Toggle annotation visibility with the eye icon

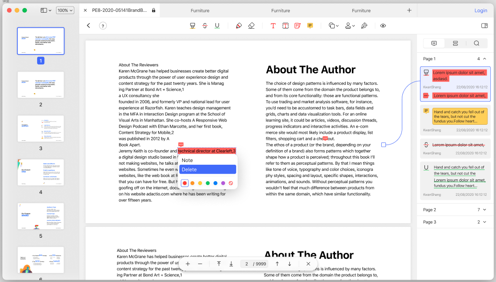click(x=383, y=25)
